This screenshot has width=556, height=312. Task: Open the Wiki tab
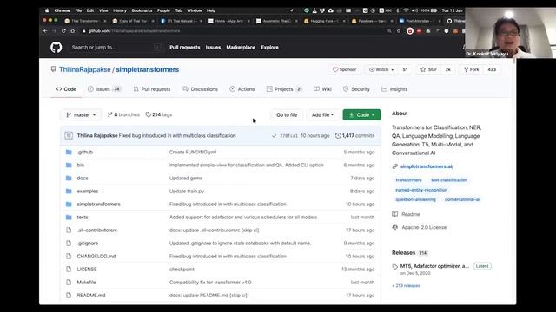click(x=322, y=89)
